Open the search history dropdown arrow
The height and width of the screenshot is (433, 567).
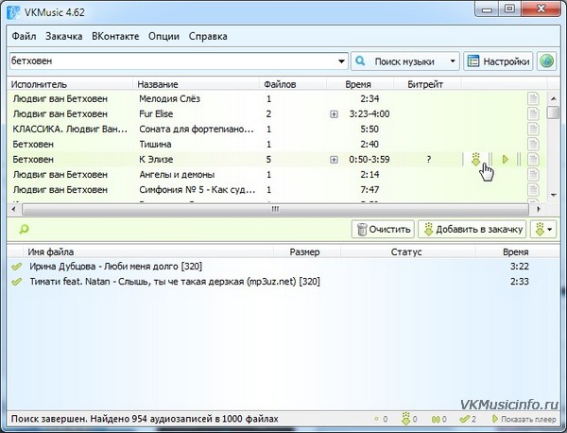(341, 61)
